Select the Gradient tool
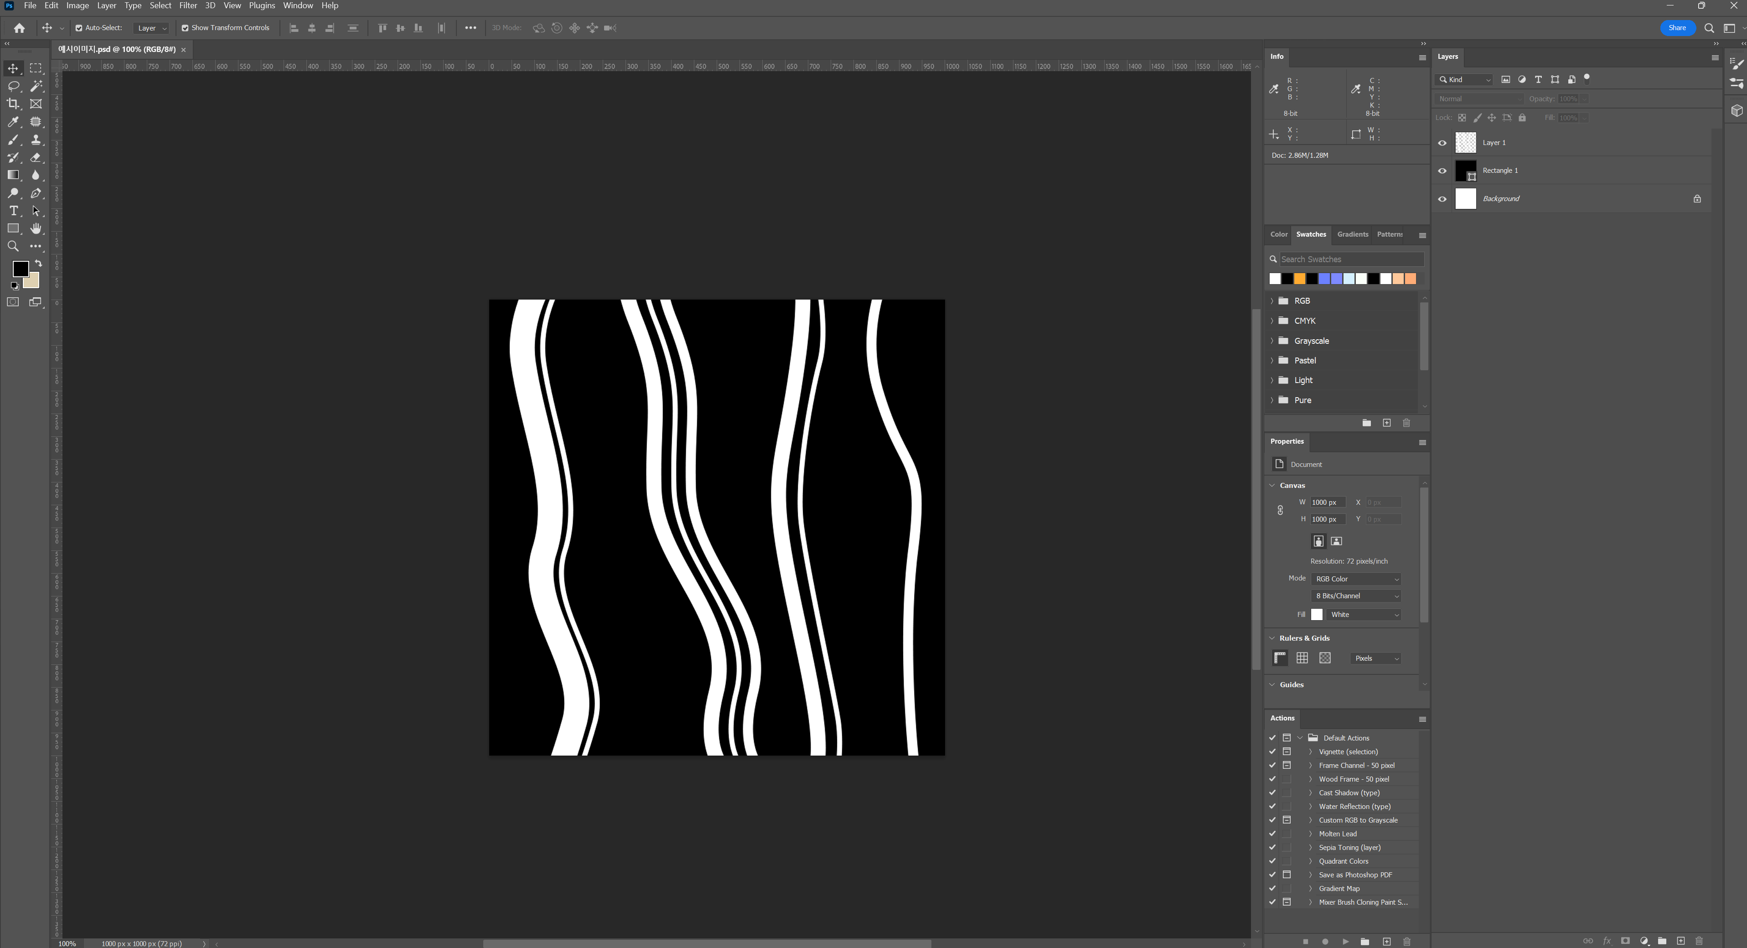This screenshot has width=1747, height=948. (x=13, y=175)
